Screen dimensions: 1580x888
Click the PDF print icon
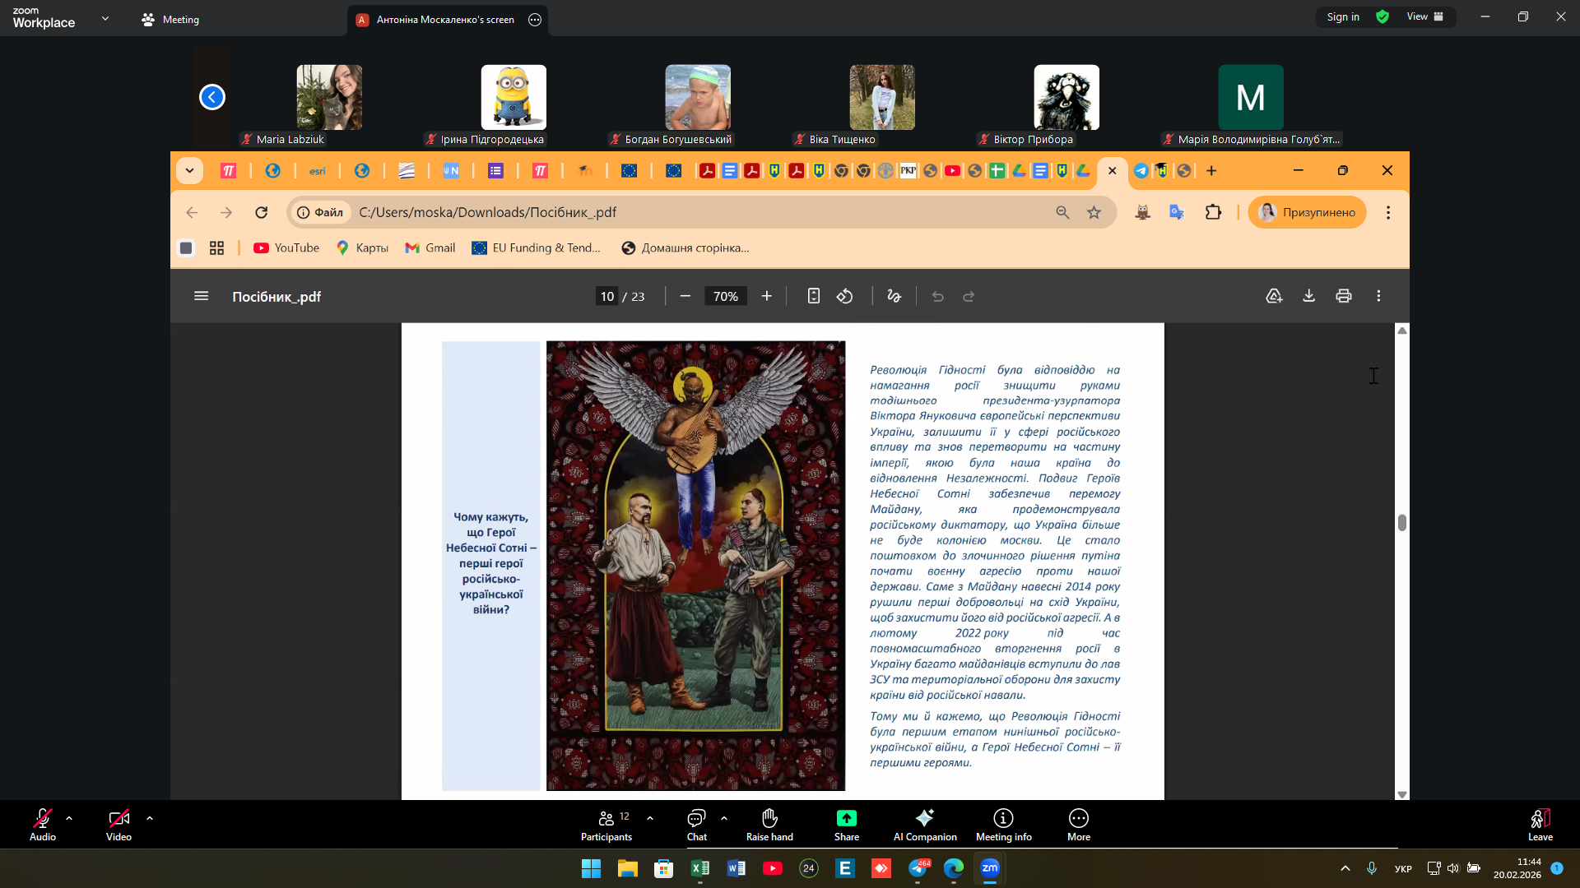(x=1344, y=296)
